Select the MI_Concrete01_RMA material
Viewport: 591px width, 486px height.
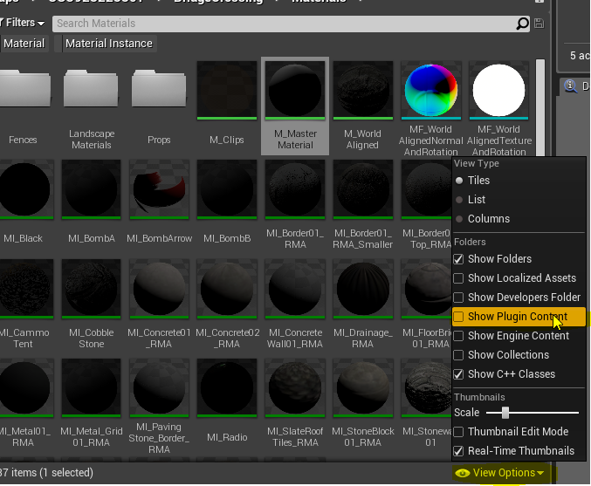(159, 289)
